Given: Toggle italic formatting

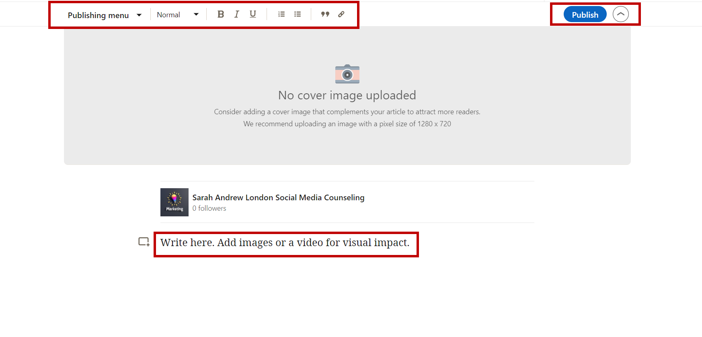Looking at the screenshot, I should click(x=237, y=14).
